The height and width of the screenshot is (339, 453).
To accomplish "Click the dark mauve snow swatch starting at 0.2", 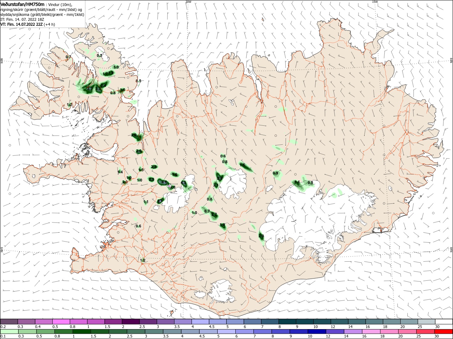I will coord(9,322).
